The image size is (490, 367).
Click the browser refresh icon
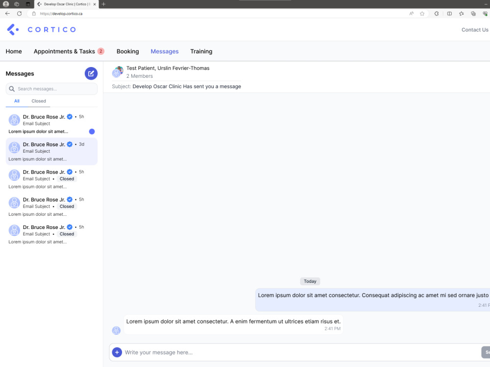[20, 13]
